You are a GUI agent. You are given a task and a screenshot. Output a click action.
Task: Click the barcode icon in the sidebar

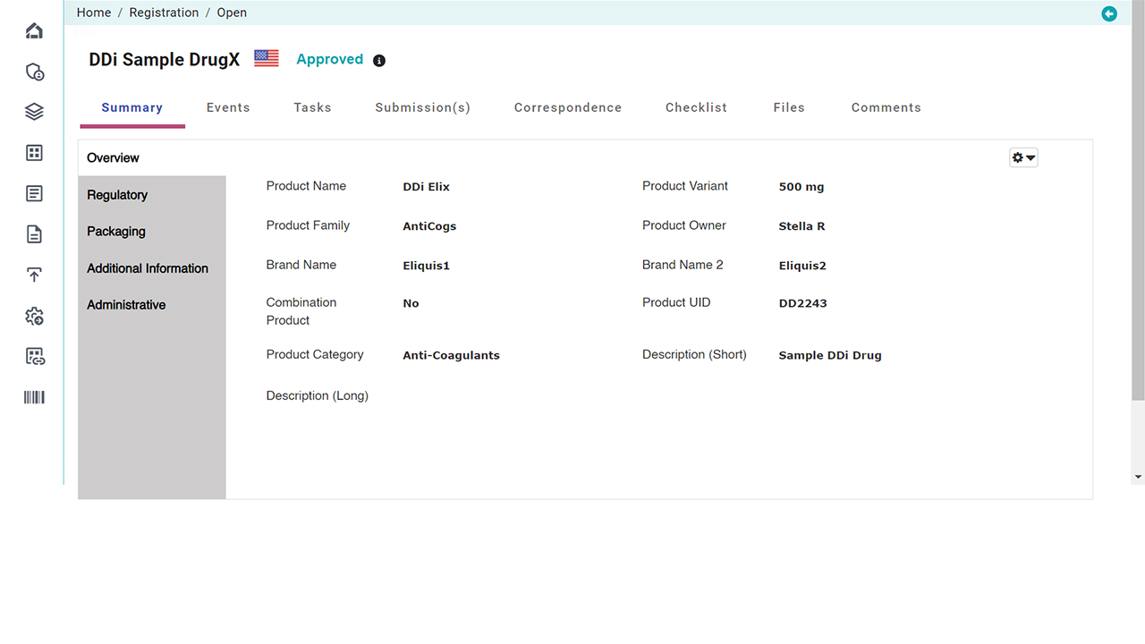34,397
